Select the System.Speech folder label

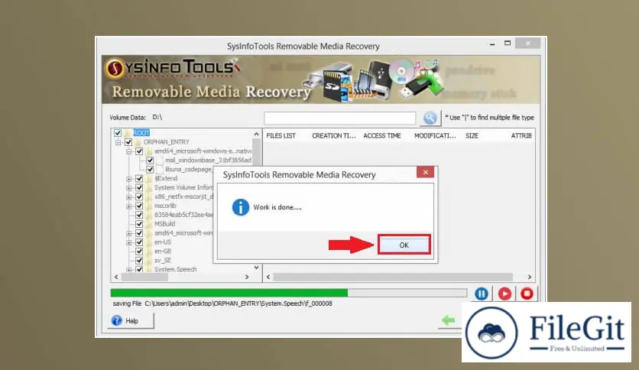coord(175,269)
